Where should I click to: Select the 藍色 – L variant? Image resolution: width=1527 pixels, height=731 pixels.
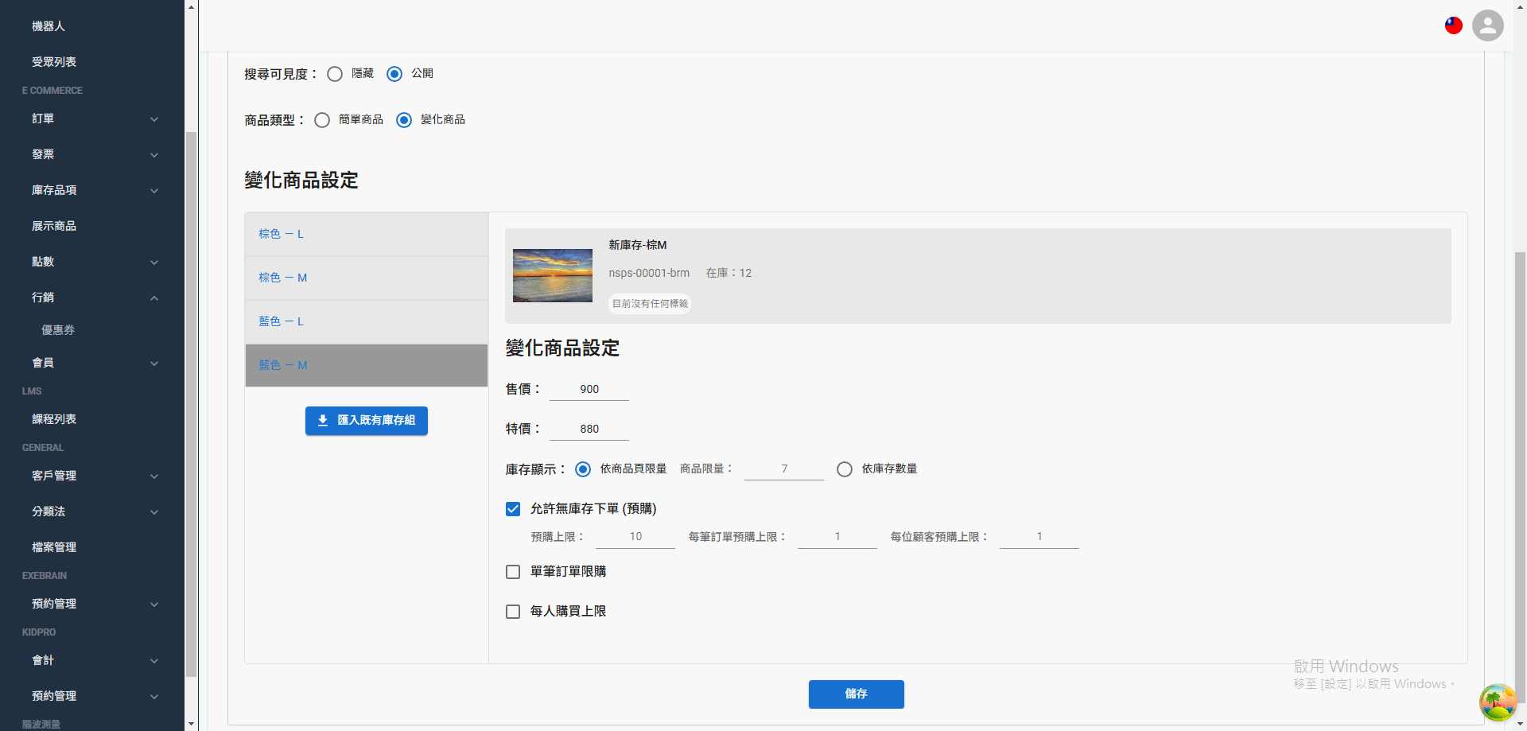pyautogui.click(x=367, y=322)
